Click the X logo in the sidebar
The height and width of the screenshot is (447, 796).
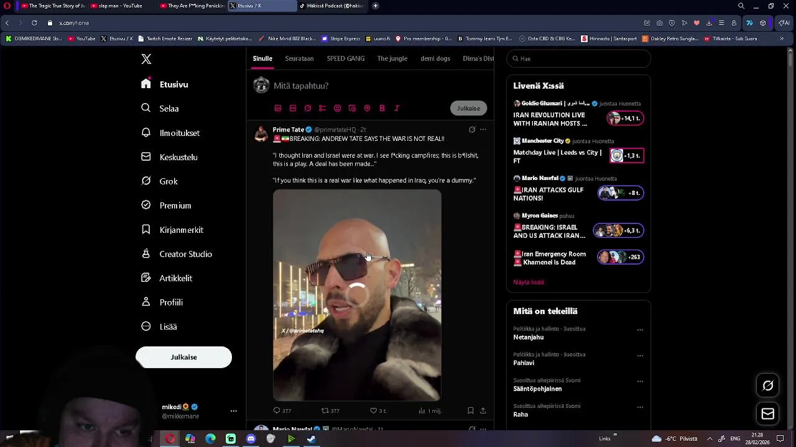coord(146,59)
